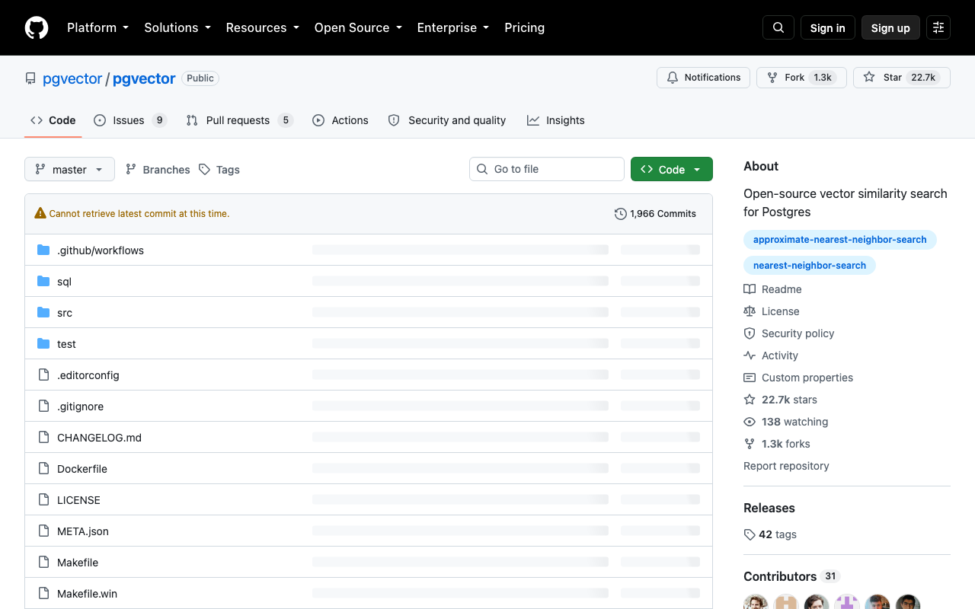The width and height of the screenshot is (975, 609).
Task: Click the watching eye icon
Action: [750, 422]
